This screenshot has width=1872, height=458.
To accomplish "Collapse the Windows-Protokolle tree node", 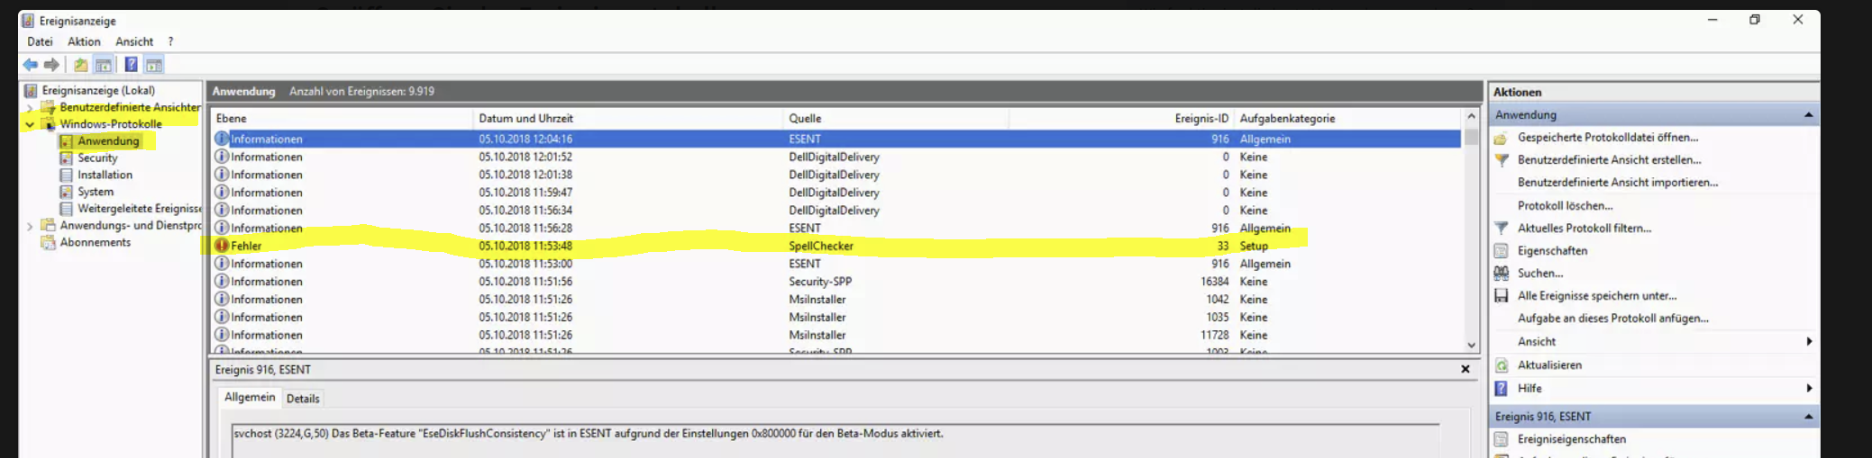I will click(x=30, y=124).
